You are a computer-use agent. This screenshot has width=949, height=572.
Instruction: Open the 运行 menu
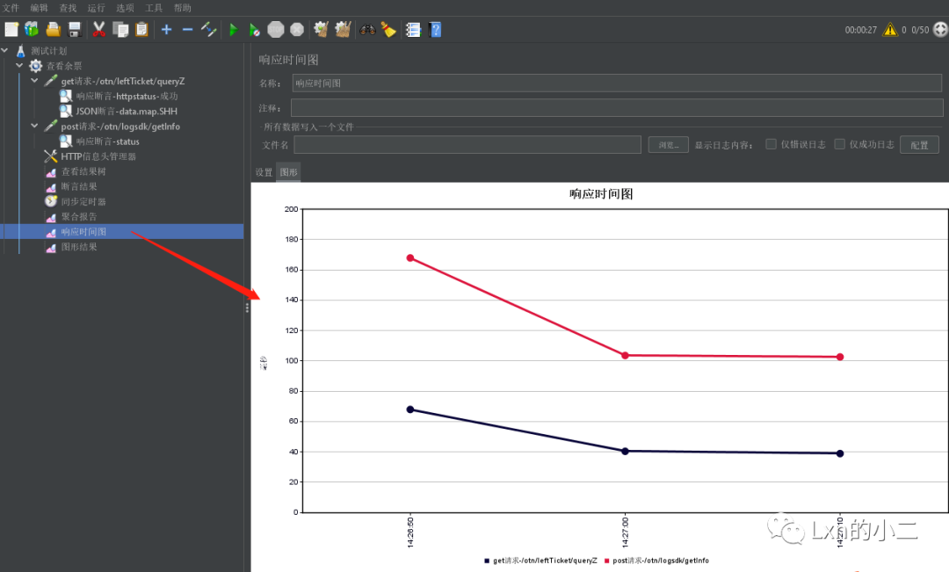(97, 8)
